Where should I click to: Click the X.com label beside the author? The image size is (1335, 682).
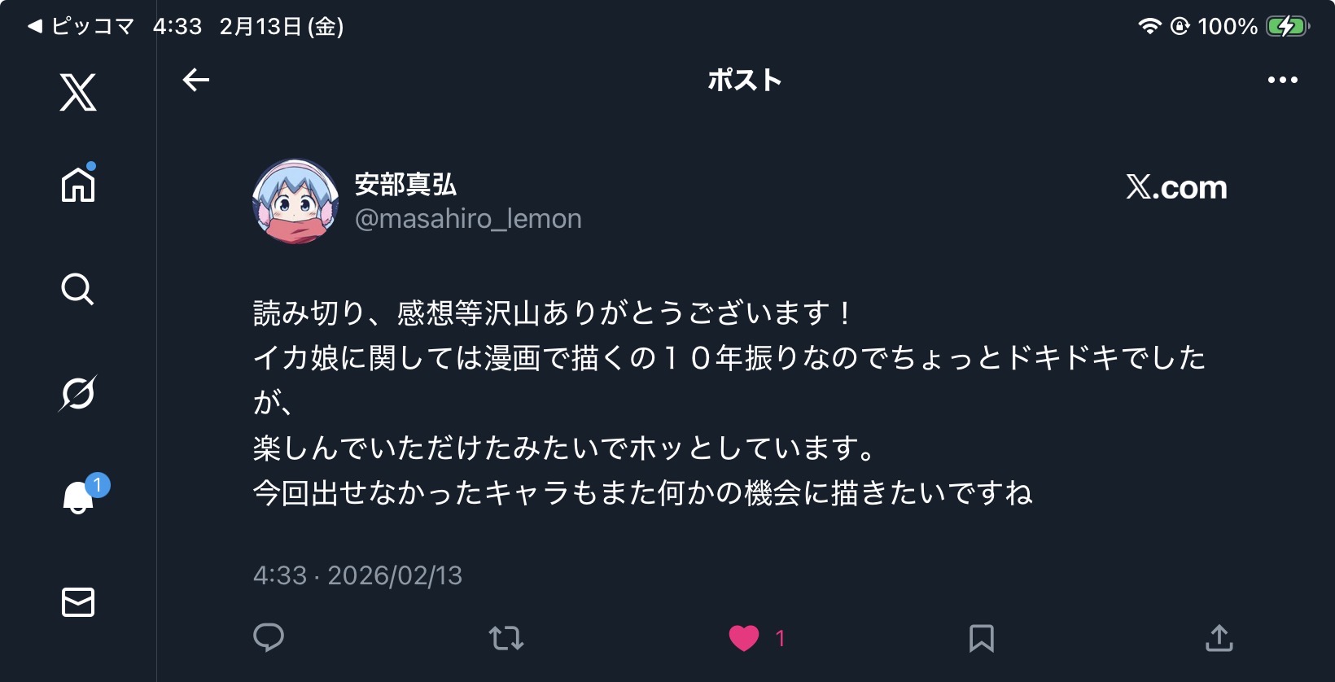click(x=1176, y=187)
